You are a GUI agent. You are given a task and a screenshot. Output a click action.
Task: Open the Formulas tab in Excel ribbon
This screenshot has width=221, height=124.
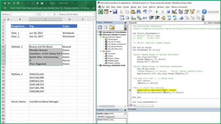tap(39, 8)
